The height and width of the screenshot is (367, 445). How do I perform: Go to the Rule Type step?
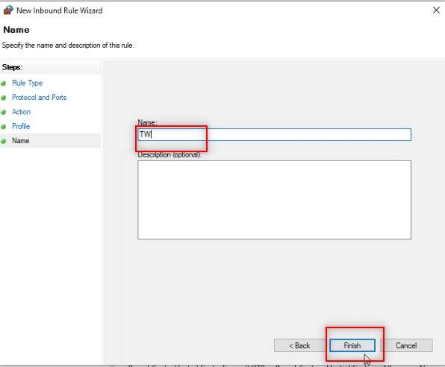[27, 83]
